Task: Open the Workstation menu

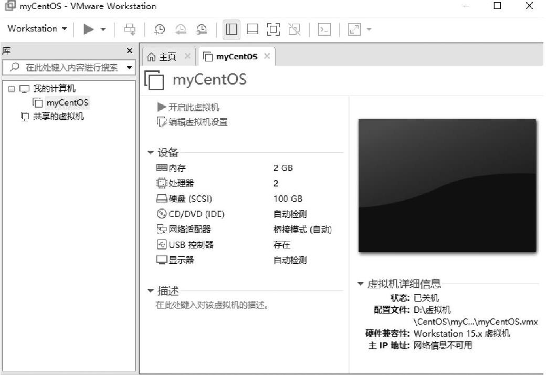Action: pos(37,28)
